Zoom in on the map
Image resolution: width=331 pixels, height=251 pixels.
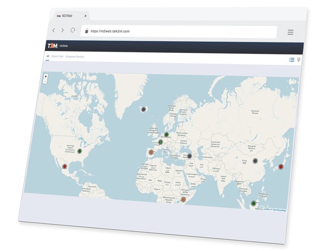click(x=46, y=76)
